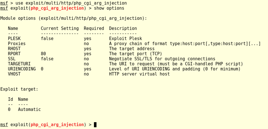Click the SSL option name
This screenshot has width=268, height=129.
[x=12, y=59]
